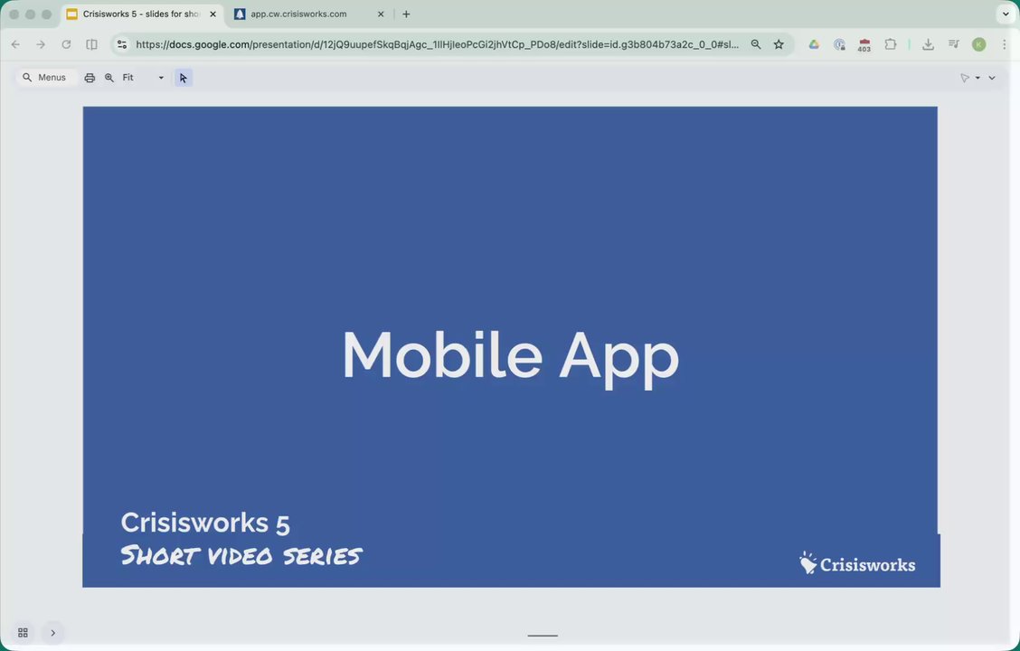
Task: Open the Chrome three-dot menu
Action: [1005, 44]
